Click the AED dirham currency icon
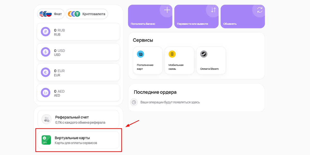The image size is (310, 155). point(45,92)
